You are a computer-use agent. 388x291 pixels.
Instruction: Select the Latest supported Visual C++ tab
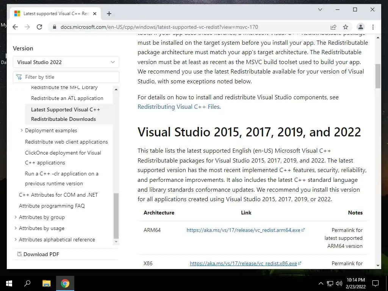[55, 14]
